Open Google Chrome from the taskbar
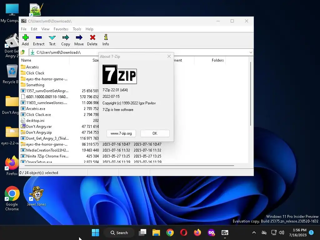Screen dimensions: 320x240 coord(170,232)
